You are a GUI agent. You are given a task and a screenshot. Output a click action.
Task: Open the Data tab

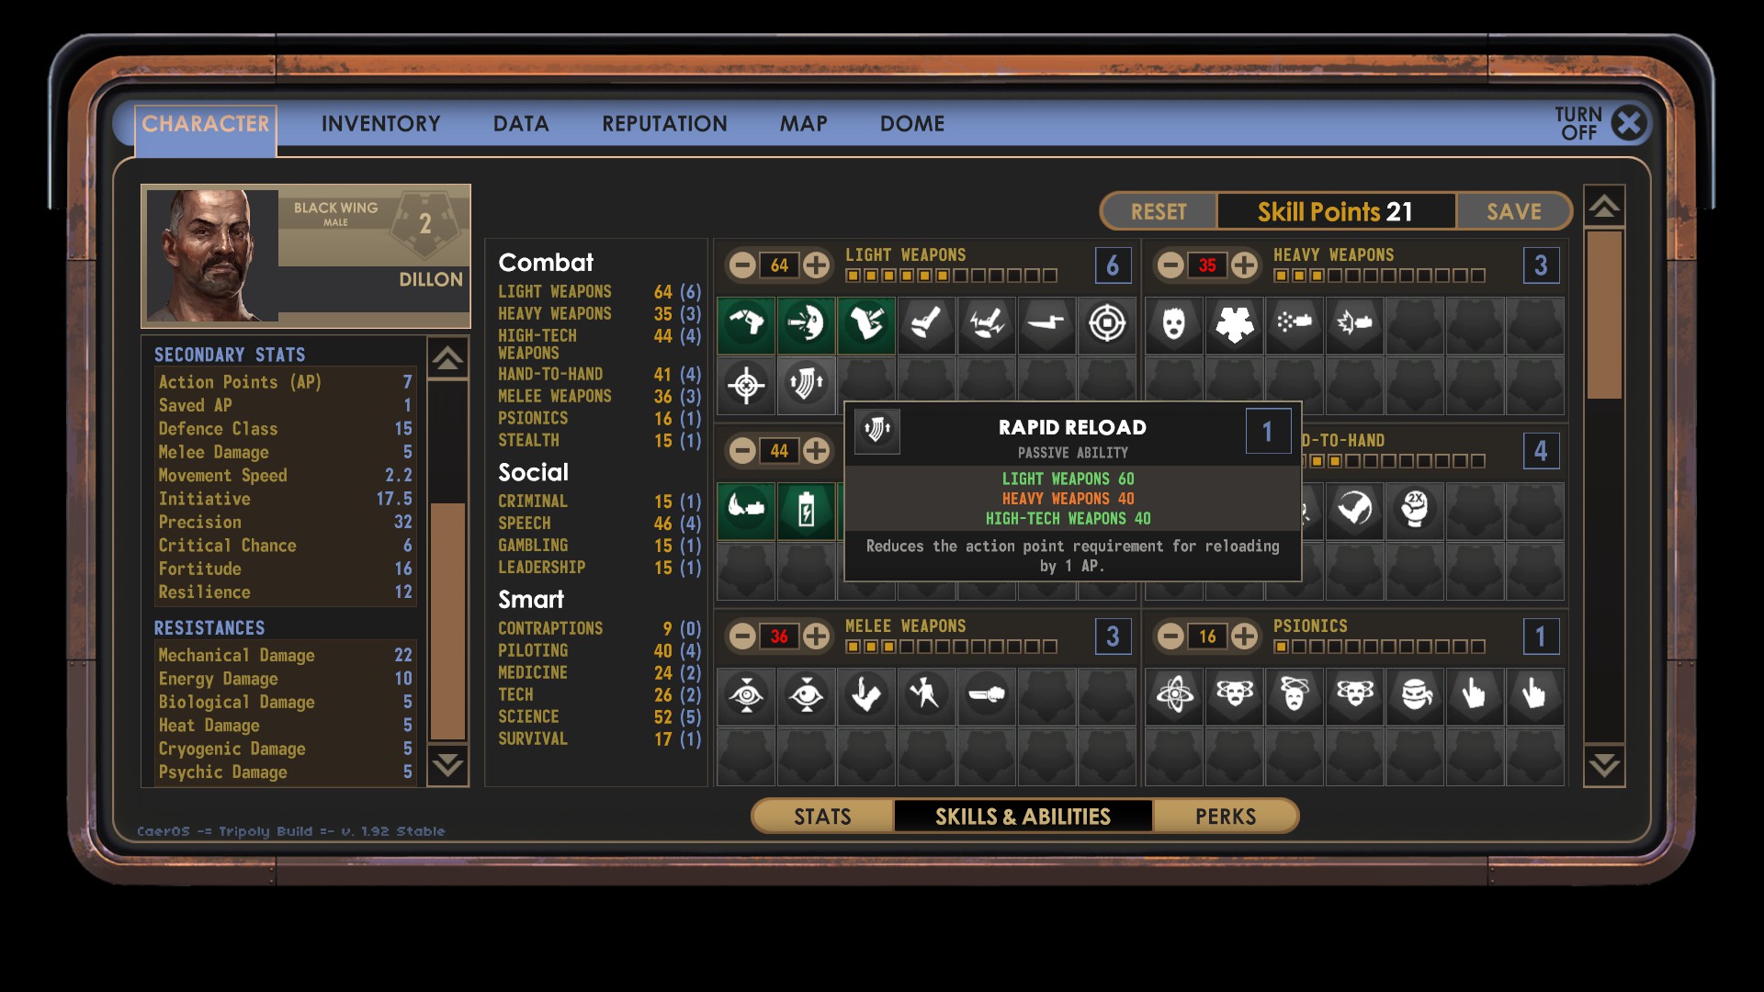[x=521, y=124]
